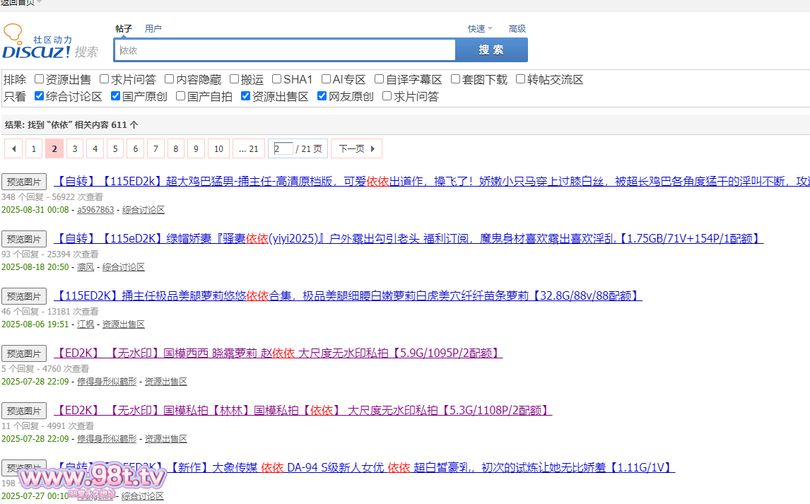Check 内容隐藏 in the 排除 row

click(170, 79)
